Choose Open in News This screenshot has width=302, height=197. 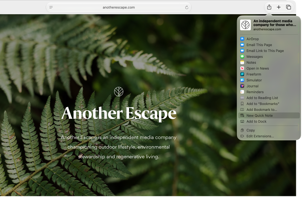point(270,68)
